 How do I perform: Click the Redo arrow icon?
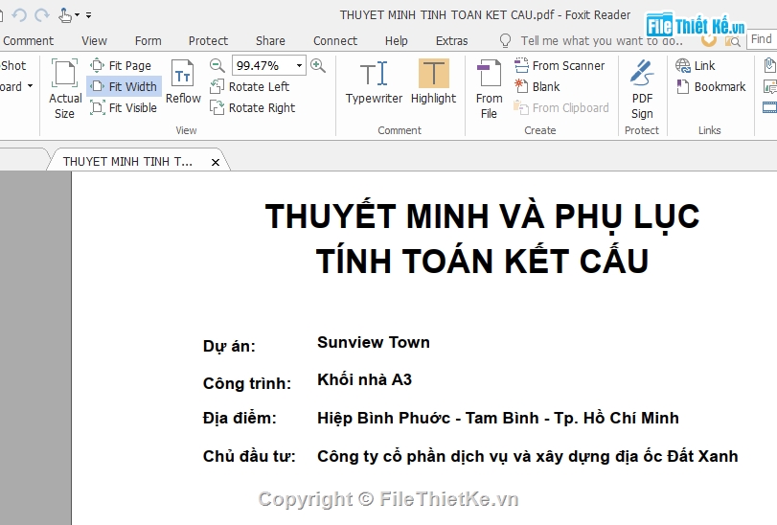click(x=42, y=15)
